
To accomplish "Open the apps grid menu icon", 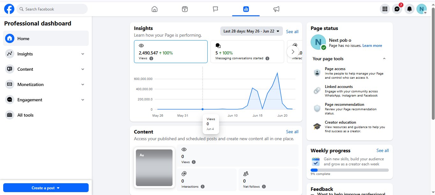I will tap(385, 9).
